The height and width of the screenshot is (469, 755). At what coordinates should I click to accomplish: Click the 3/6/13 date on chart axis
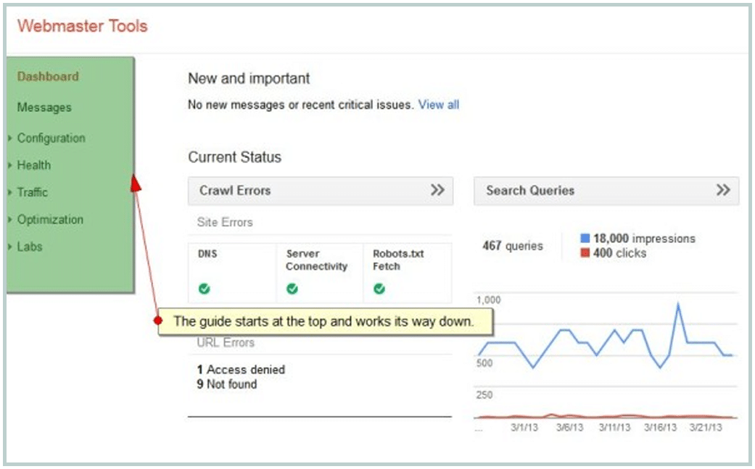click(569, 427)
